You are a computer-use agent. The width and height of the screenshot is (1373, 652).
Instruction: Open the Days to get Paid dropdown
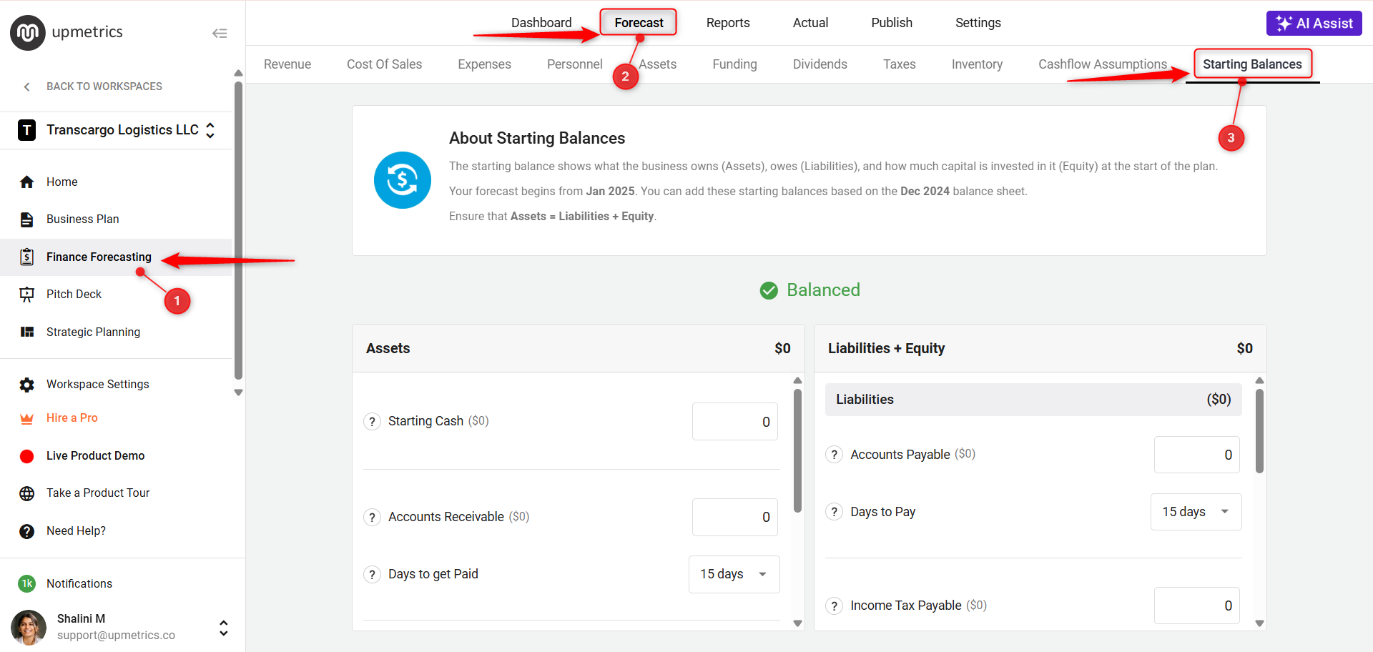point(734,574)
